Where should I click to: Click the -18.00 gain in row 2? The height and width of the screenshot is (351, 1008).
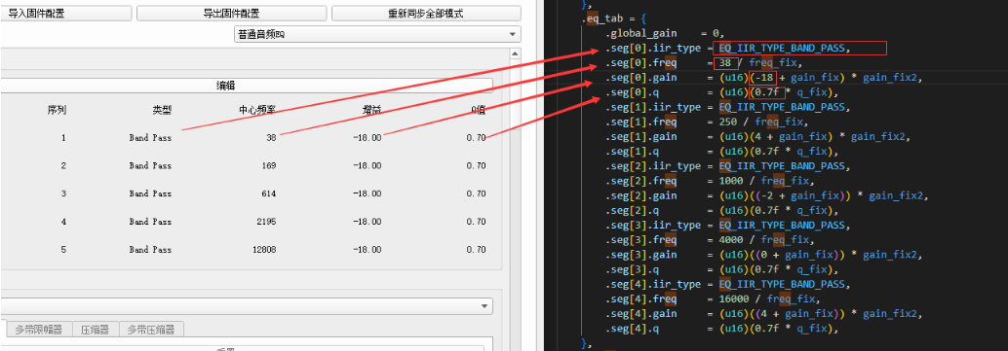[x=368, y=165]
